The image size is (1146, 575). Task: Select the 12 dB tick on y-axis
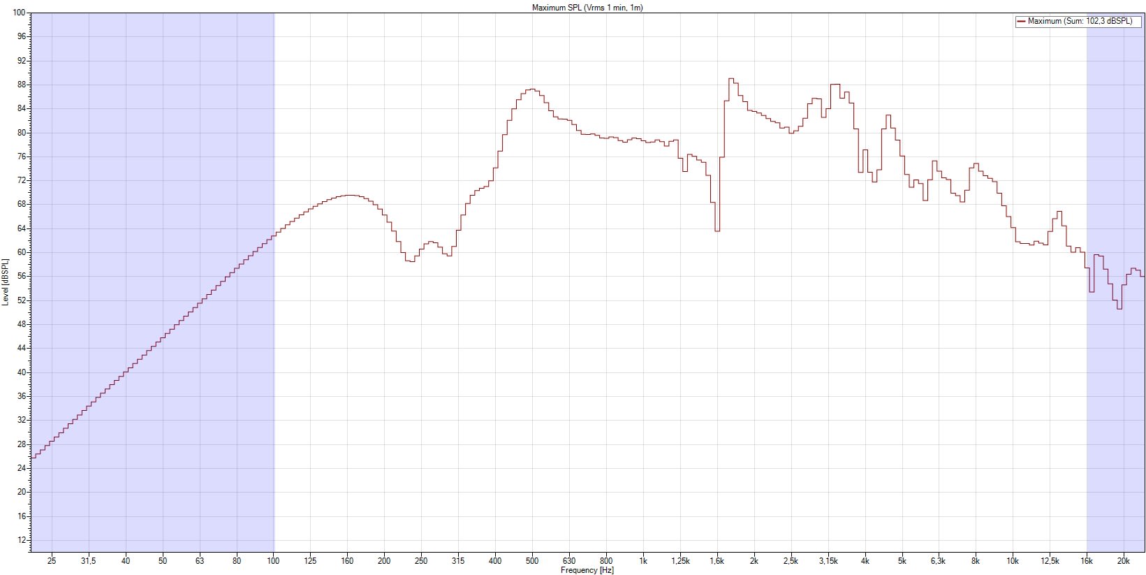click(x=21, y=540)
